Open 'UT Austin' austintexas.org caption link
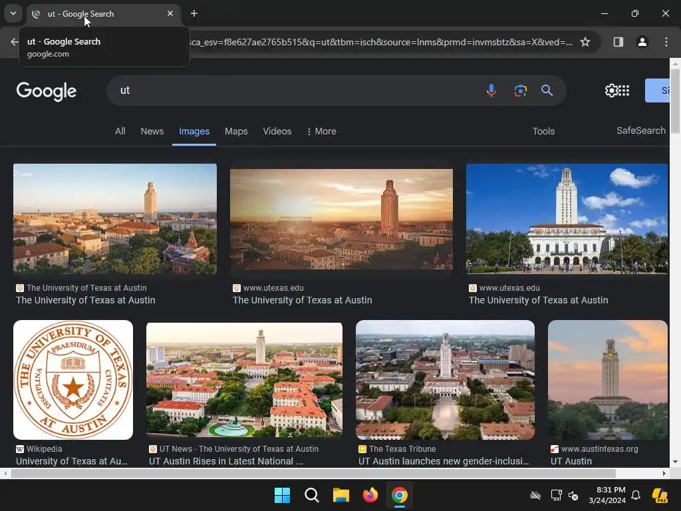681x511 pixels. 571,462
